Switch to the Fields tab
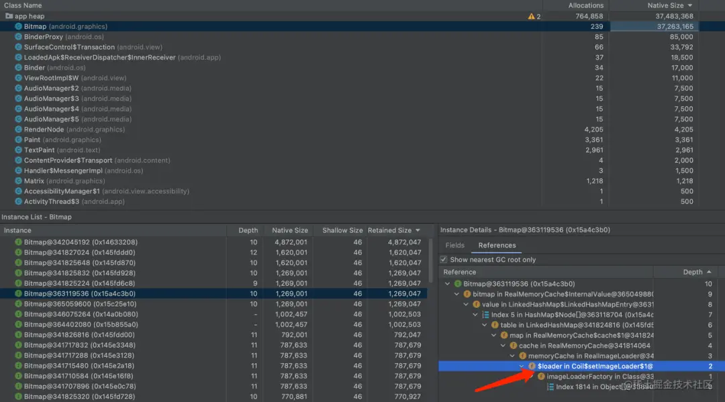725x402 pixels. (454, 246)
